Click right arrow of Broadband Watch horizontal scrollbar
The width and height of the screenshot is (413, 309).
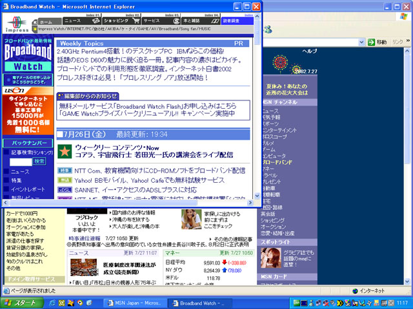click(x=250, y=203)
